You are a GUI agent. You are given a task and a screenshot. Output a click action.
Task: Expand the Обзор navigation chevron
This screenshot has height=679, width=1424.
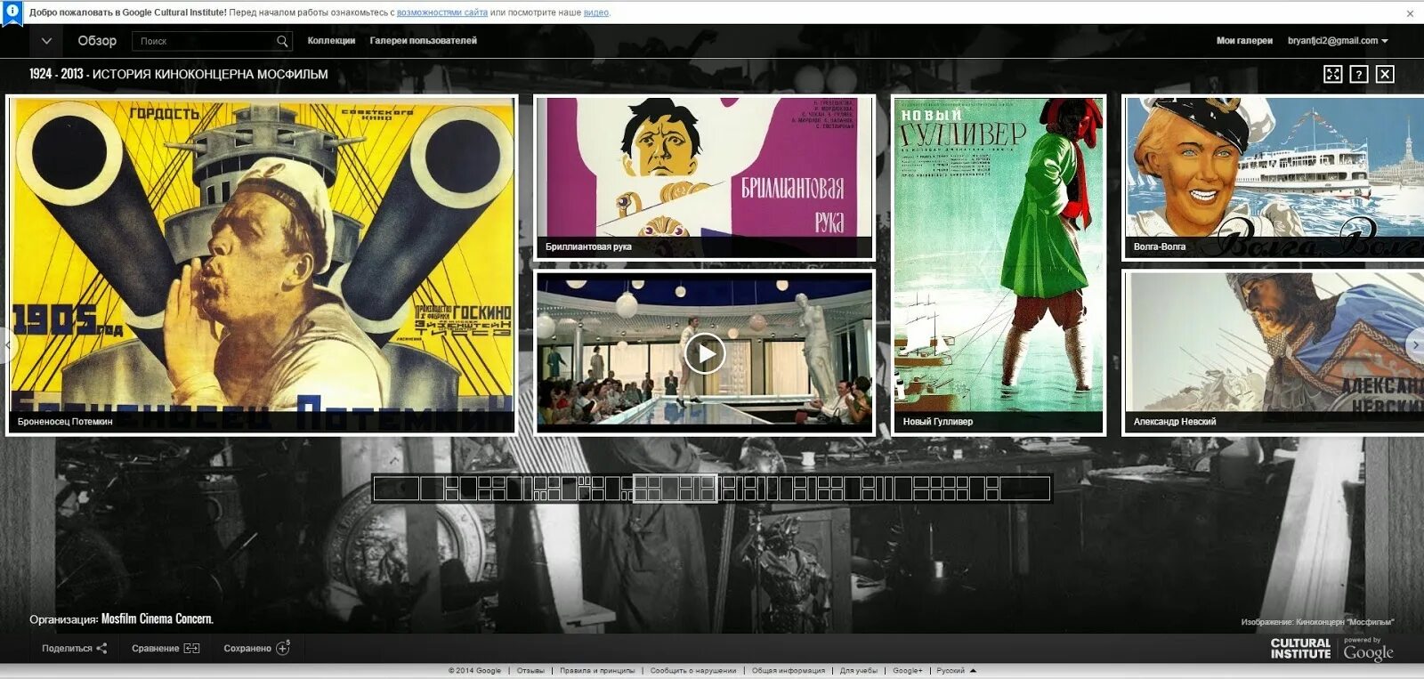click(46, 41)
